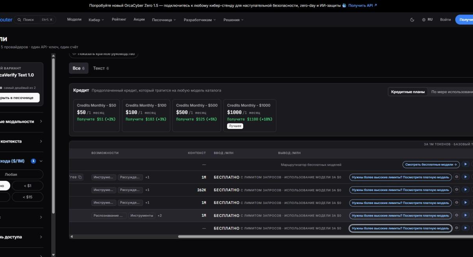Click the focused higher-limits button with highlighted outline
473x257 pixels.
(x=400, y=228)
